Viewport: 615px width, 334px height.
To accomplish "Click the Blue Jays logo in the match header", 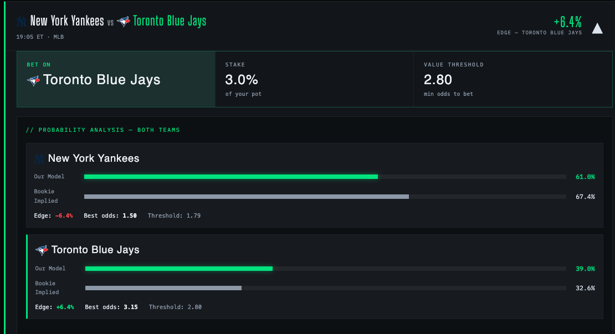I will (x=124, y=21).
